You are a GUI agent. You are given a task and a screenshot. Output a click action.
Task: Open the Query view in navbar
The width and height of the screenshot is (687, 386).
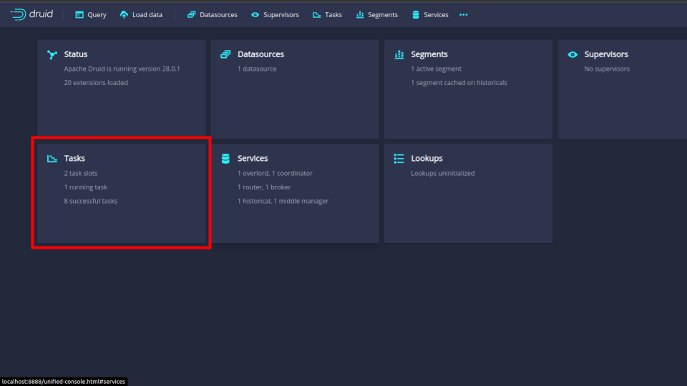pyautogui.click(x=90, y=15)
